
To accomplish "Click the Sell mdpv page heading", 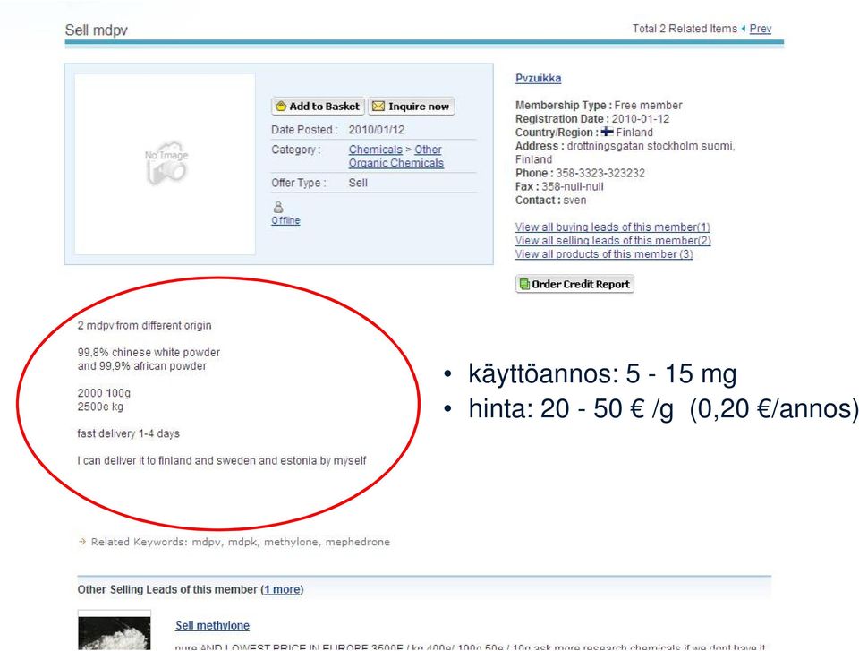I will pyautogui.click(x=97, y=30).
